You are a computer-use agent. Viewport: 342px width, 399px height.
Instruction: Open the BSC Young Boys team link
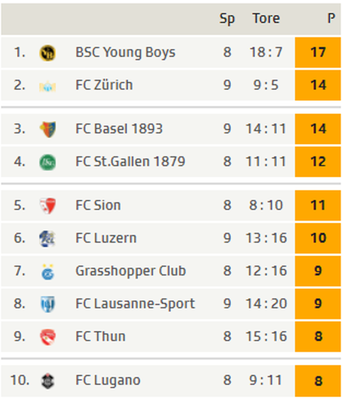point(125,53)
